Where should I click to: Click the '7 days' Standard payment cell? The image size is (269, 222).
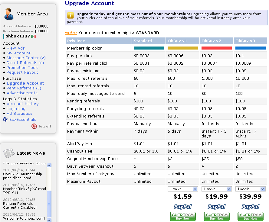140,131
